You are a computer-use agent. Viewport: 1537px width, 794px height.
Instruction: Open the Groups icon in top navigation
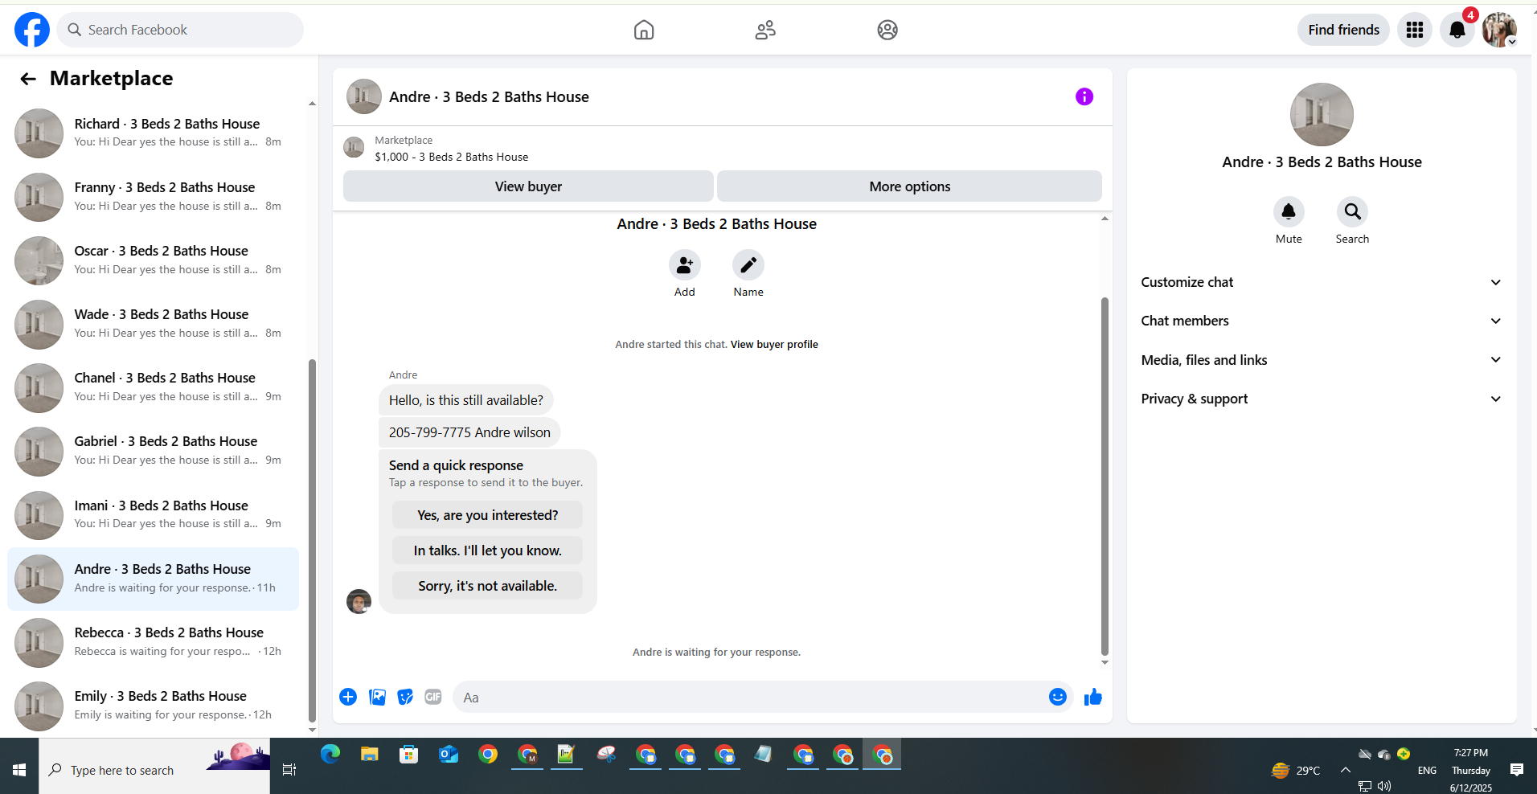[887, 30]
